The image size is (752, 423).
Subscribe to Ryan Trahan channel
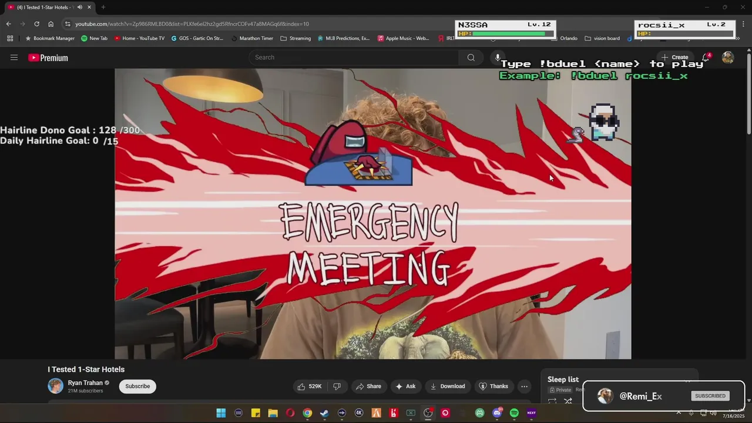[137, 386]
